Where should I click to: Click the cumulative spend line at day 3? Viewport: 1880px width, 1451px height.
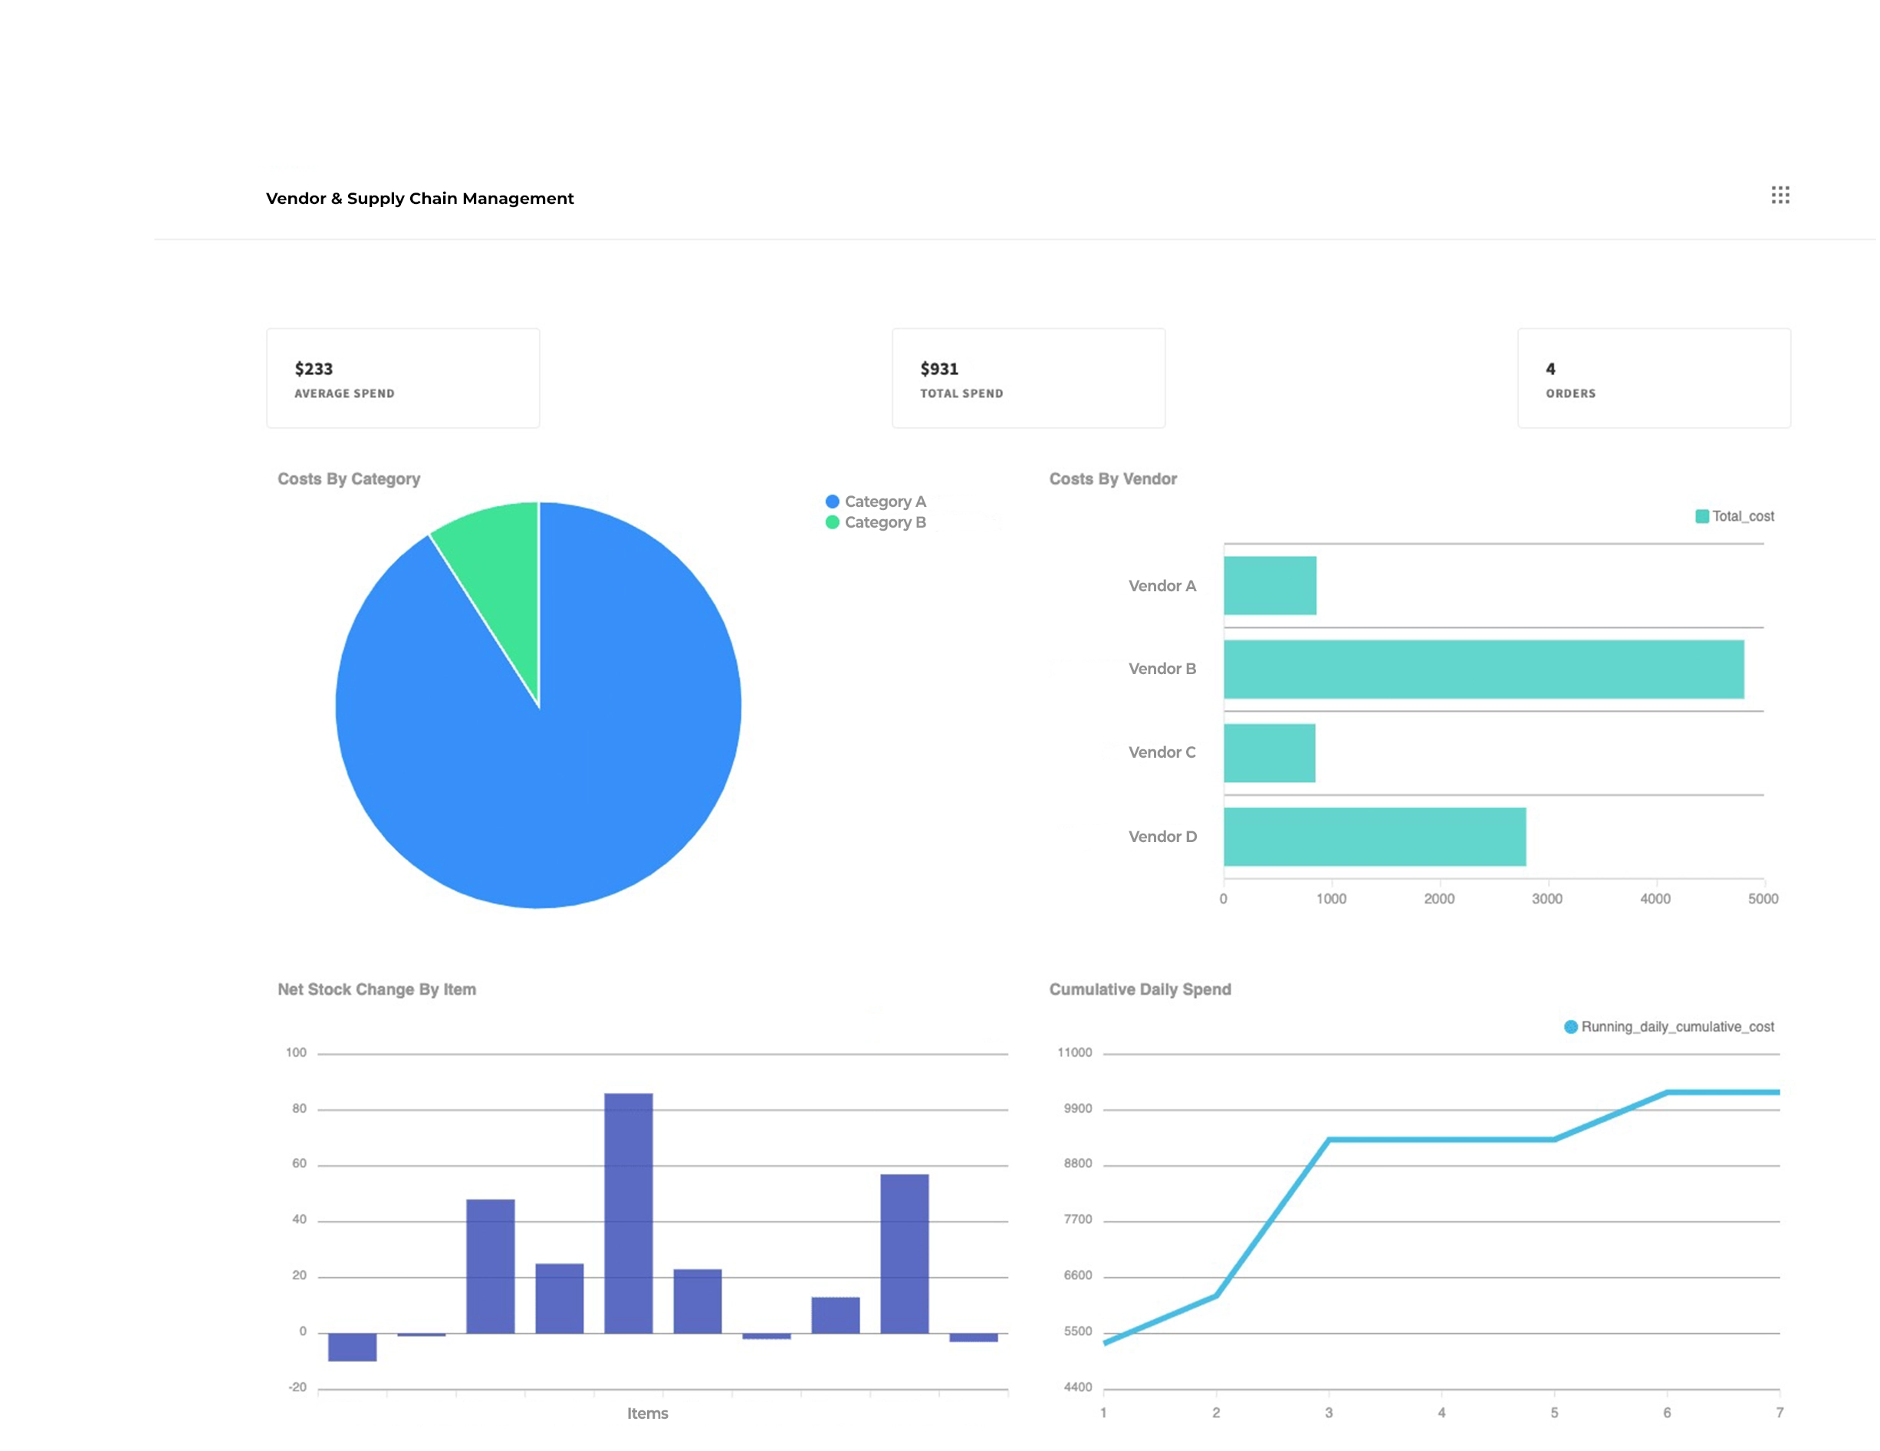(x=1328, y=1140)
